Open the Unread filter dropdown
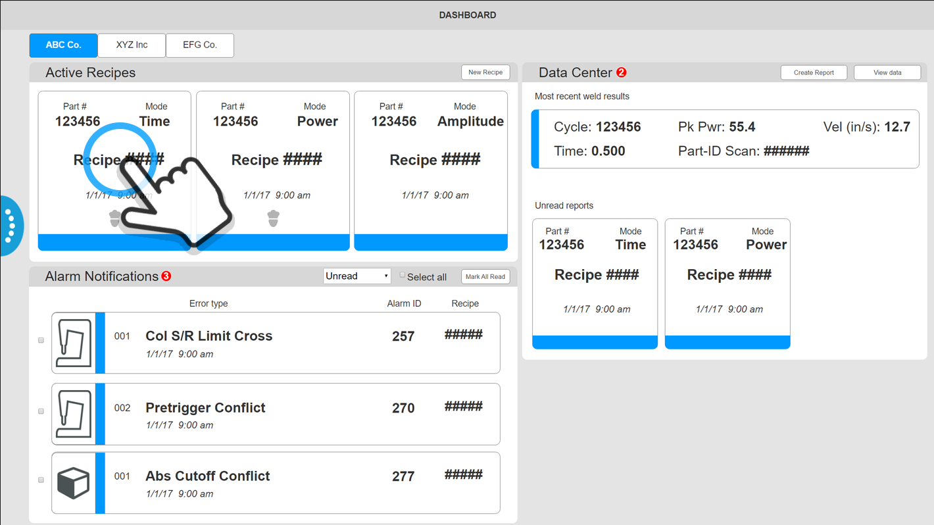Viewport: 934px width, 525px height. point(356,276)
